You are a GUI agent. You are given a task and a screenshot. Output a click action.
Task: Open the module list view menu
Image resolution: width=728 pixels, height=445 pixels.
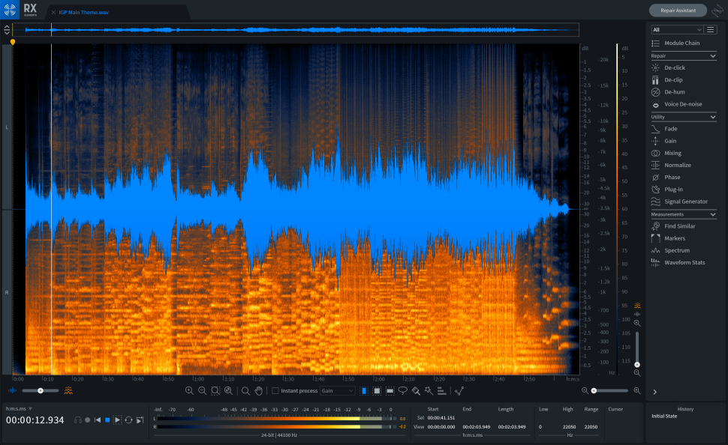pyautogui.click(x=711, y=29)
